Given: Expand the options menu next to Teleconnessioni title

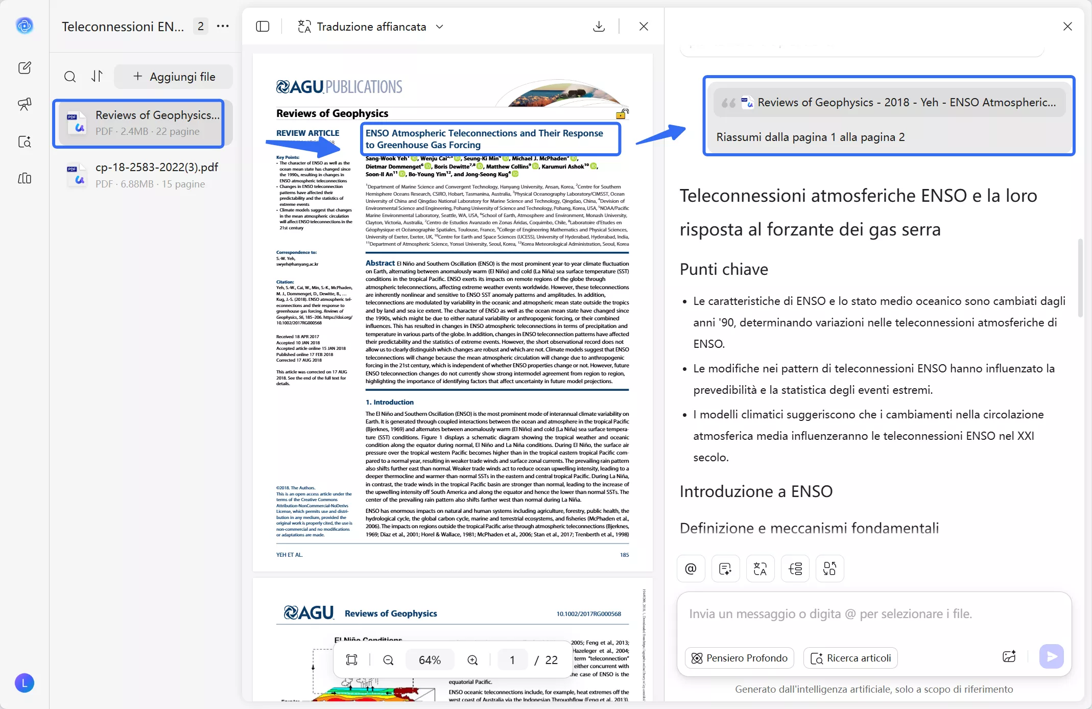Looking at the screenshot, I should pos(223,26).
